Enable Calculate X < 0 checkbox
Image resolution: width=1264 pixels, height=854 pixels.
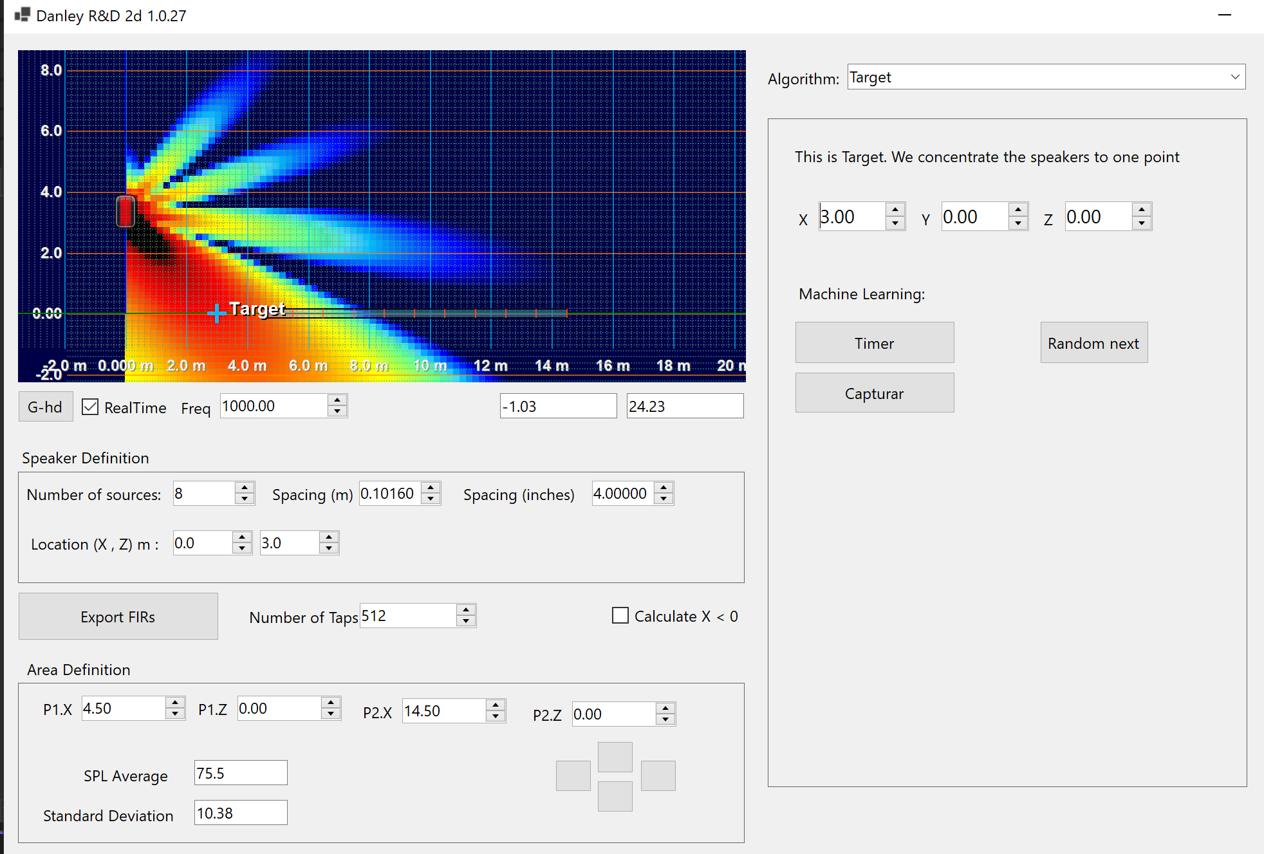point(620,616)
